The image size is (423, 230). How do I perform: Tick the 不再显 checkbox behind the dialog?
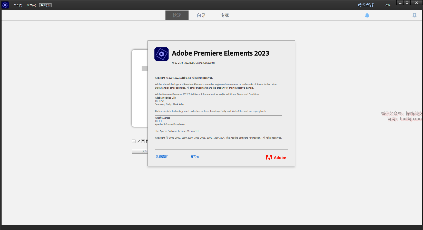[x=134, y=141]
